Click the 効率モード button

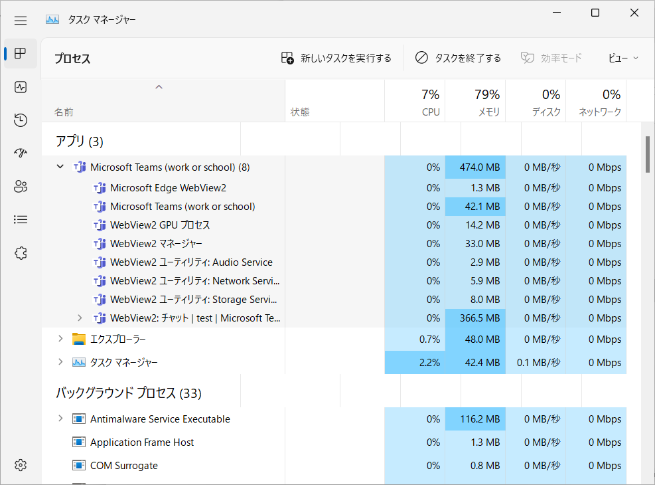pyautogui.click(x=551, y=58)
